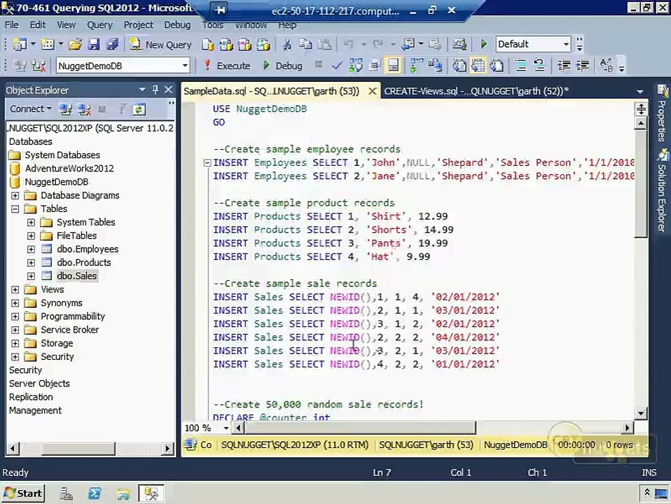Screen dimensions: 671x504
Task: Collapse the INSERT Employees code outline
Action: pyautogui.click(x=207, y=162)
